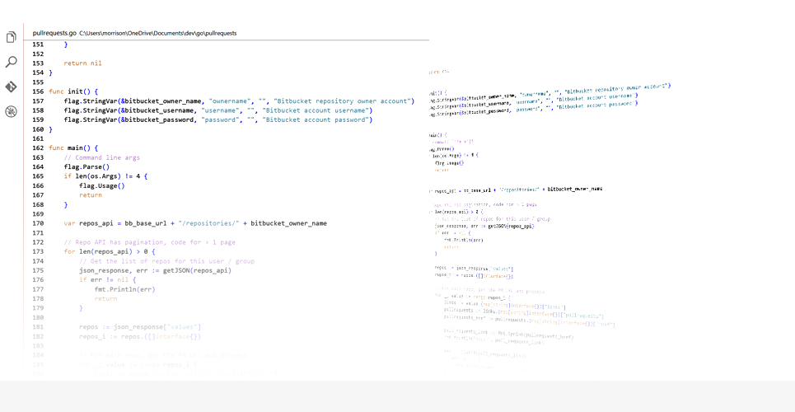Viewport: 795px width, 412px height.
Task: Click the "// Command line args" comment
Action: (x=101, y=157)
